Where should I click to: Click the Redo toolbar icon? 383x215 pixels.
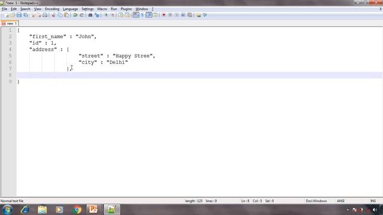(82, 15)
